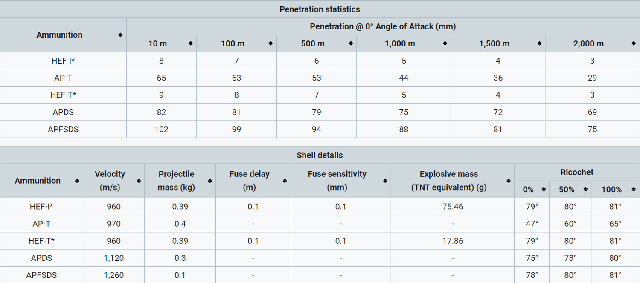Sort by 1,500 m penetration arrows
Image resolution: width=640 pixels, height=283 pixels.
539,43
